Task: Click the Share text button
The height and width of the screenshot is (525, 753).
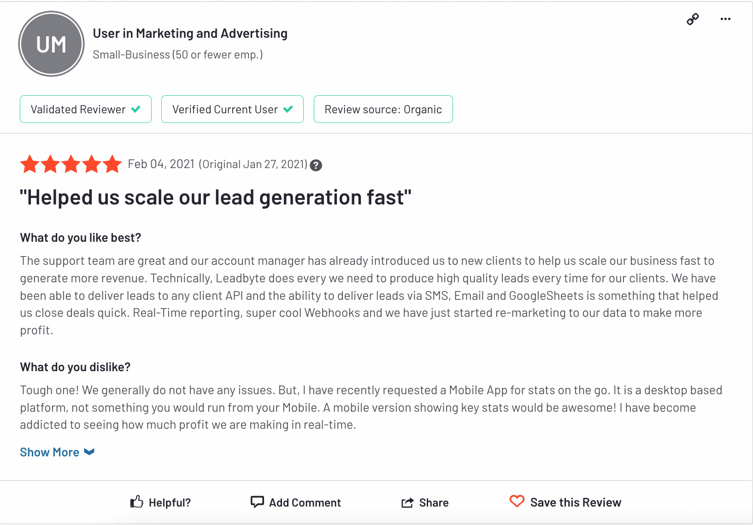Action: point(434,502)
